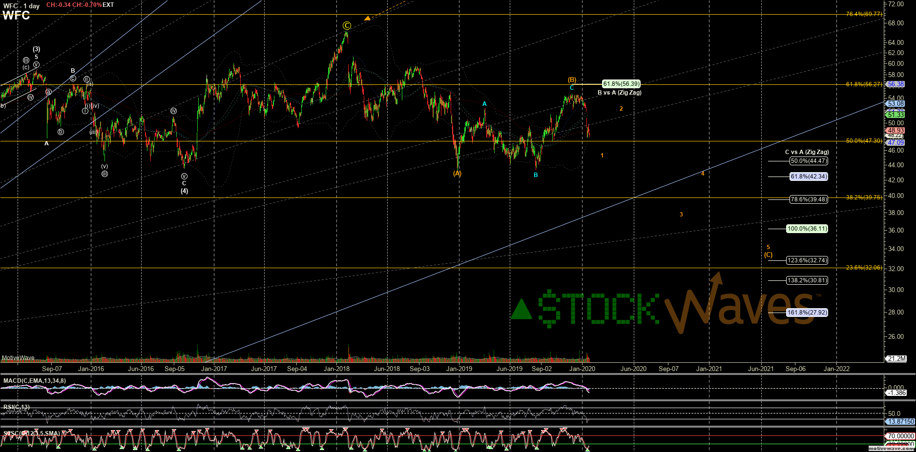The width and height of the screenshot is (916, 452).
Task: Select the orange projected wave 4 label
Action: coord(703,174)
